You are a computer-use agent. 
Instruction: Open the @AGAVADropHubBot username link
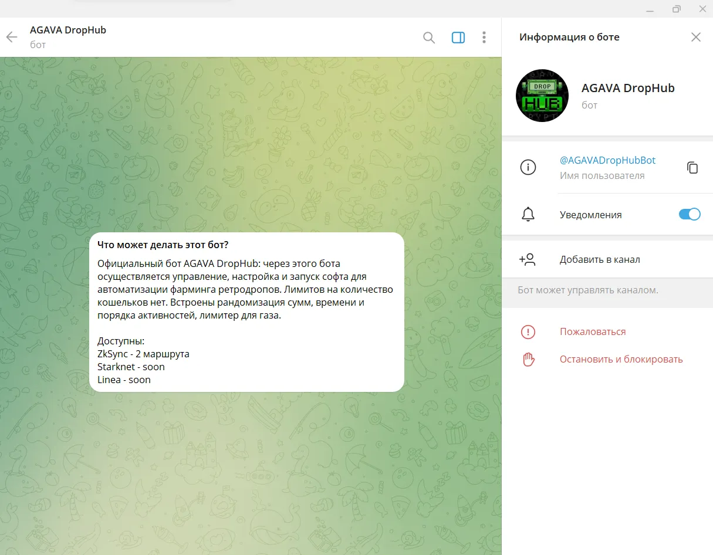point(607,160)
